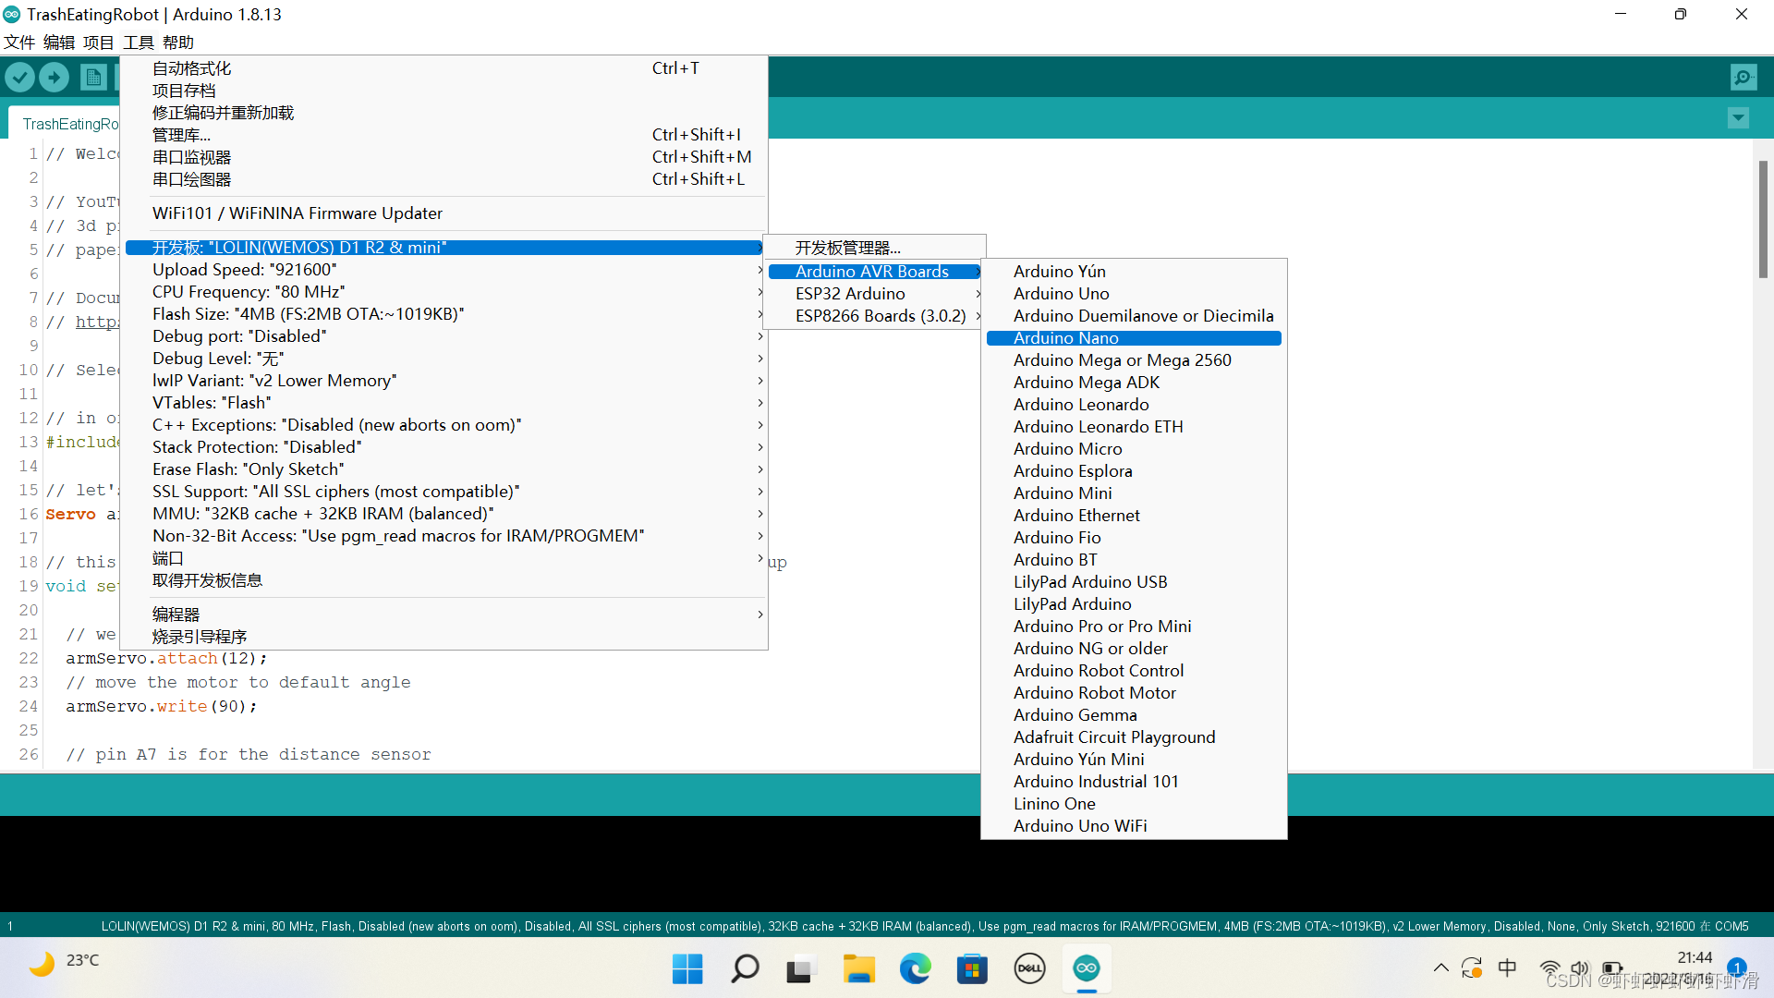
Task: Open the 编辑 menu
Action: 59,43
